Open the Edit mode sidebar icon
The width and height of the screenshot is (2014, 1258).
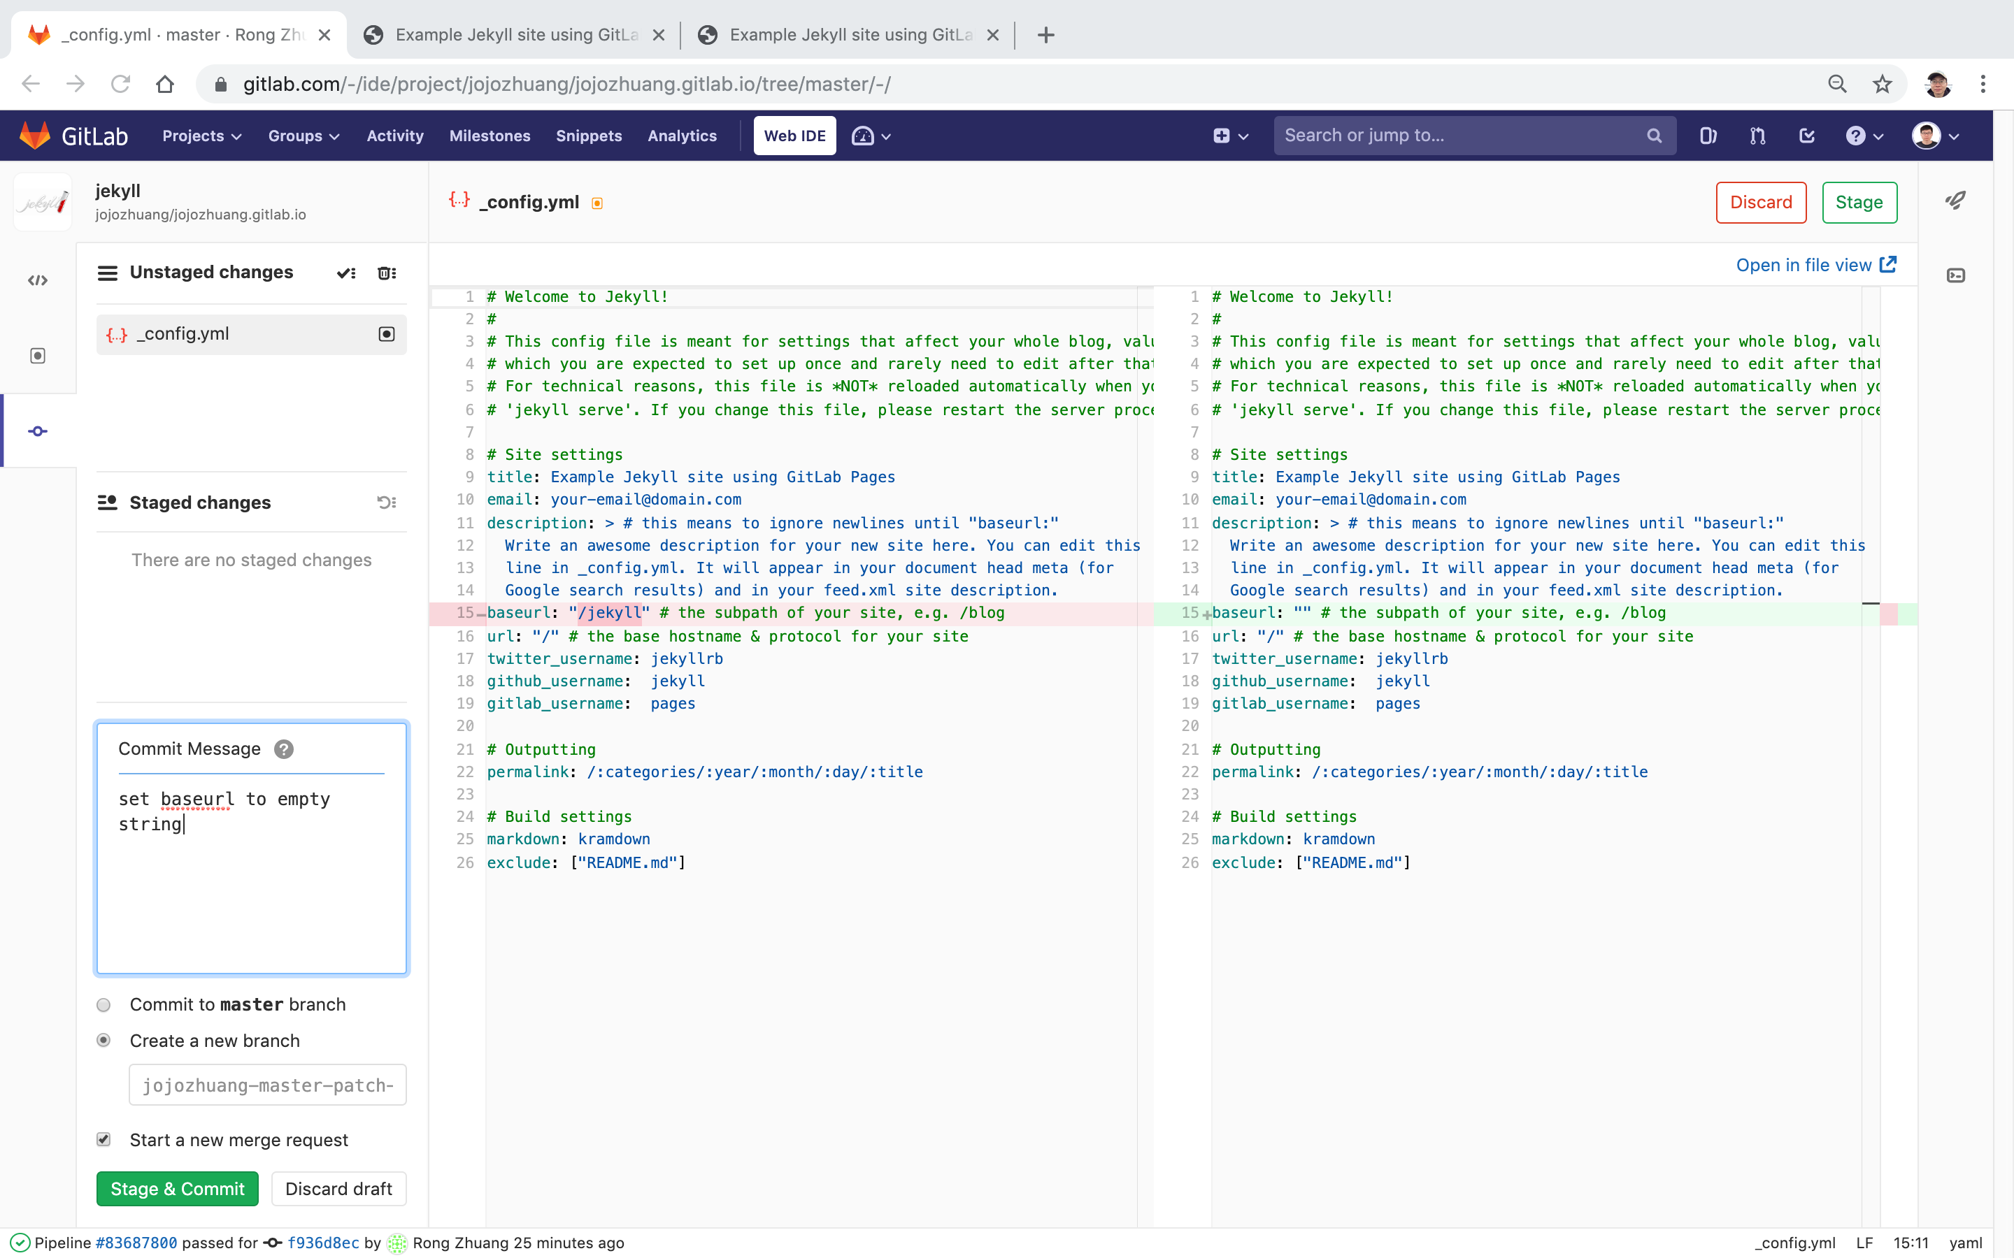point(38,280)
